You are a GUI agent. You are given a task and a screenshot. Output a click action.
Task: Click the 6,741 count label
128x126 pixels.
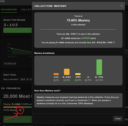[x=99, y=77]
